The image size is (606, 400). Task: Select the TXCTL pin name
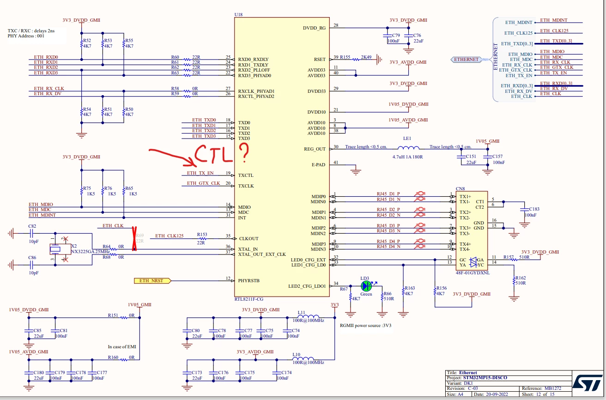(246, 176)
